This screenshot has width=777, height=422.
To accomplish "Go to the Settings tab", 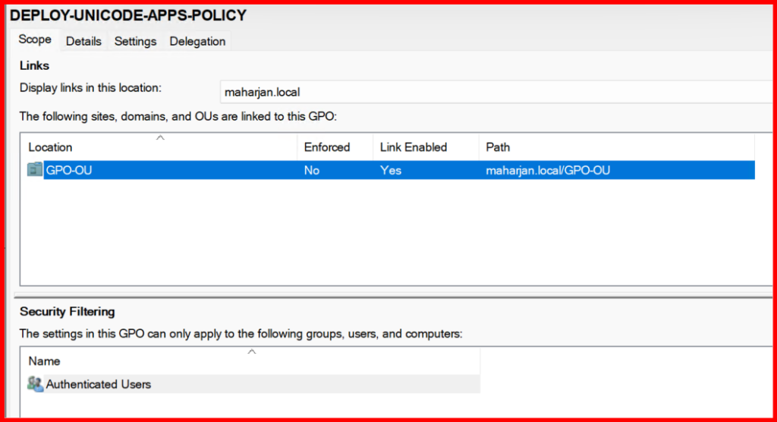I will click(135, 41).
